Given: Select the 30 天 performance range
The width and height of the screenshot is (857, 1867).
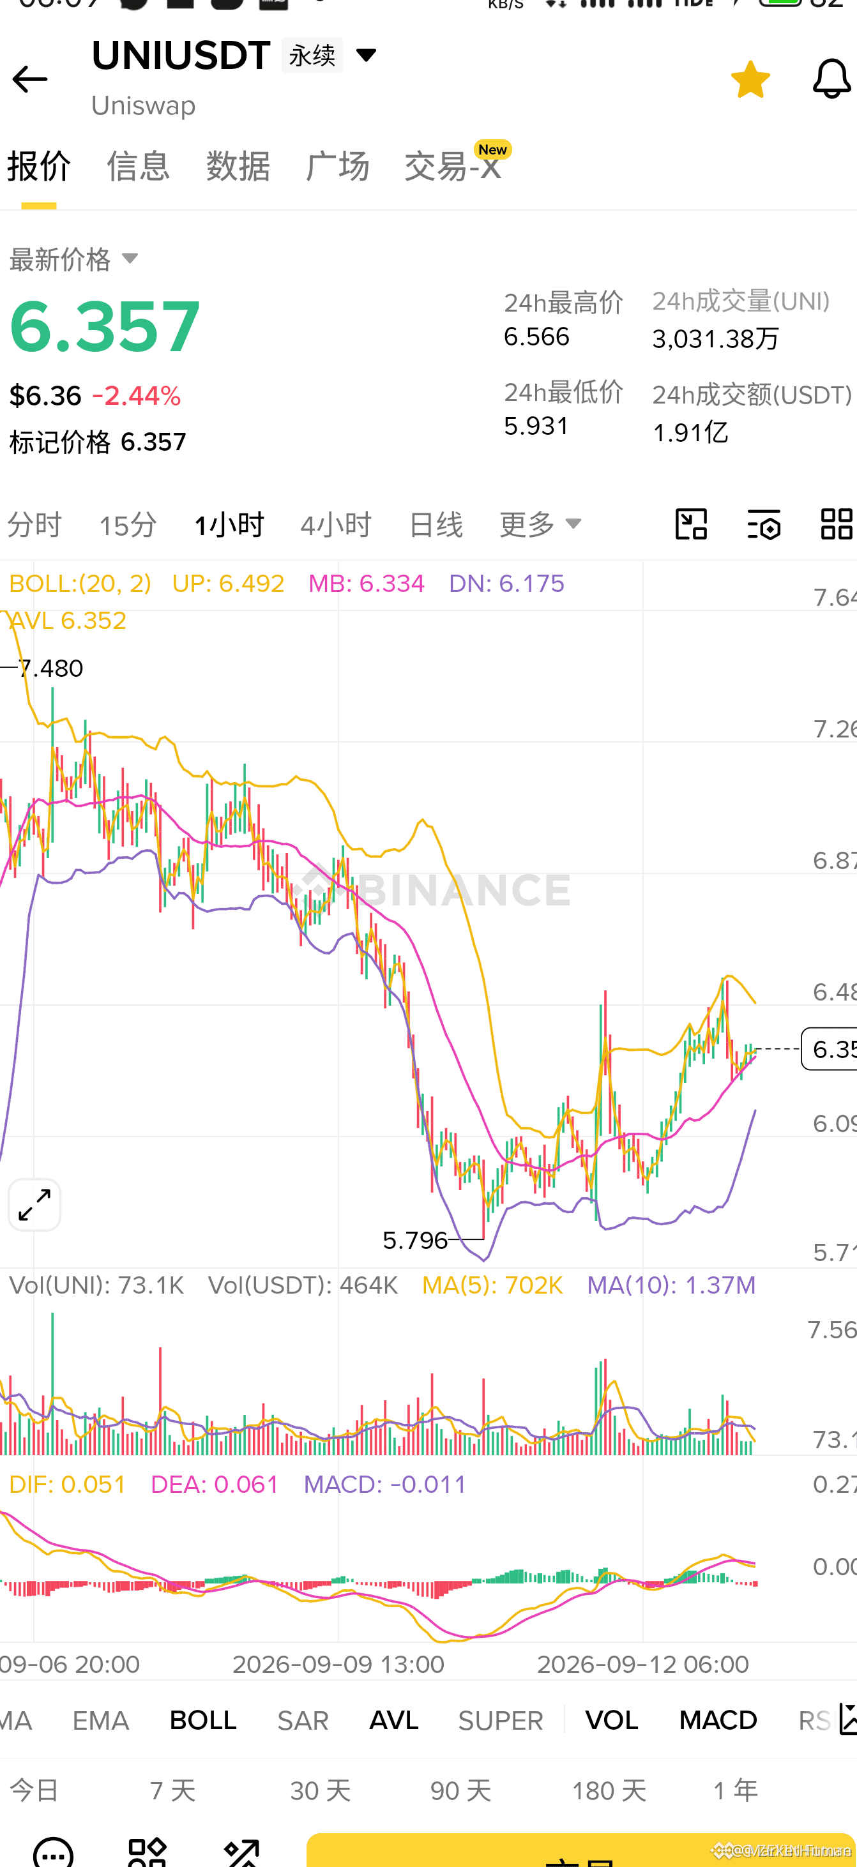Looking at the screenshot, I should (321, 1791).
